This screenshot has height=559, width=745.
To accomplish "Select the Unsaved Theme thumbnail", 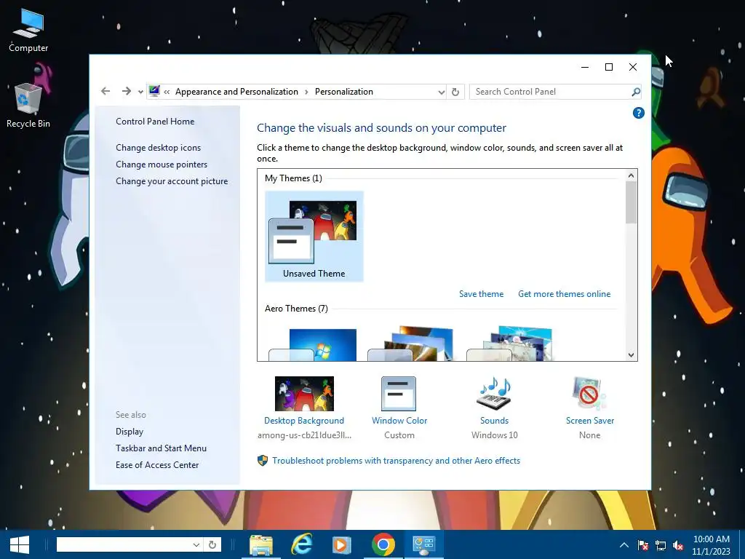I will tap(314, 237).
